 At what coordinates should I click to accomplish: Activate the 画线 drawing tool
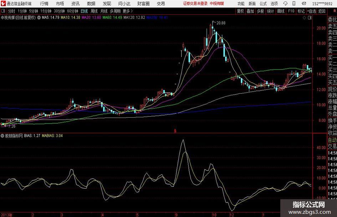click(x=281, y=11)
